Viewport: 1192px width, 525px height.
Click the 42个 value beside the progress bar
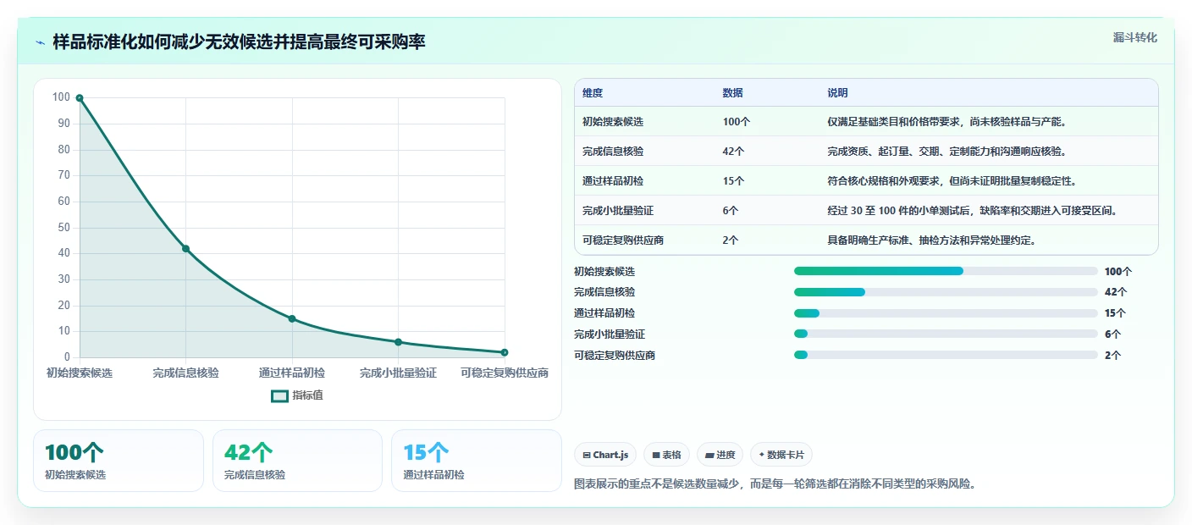[1116, 292]
